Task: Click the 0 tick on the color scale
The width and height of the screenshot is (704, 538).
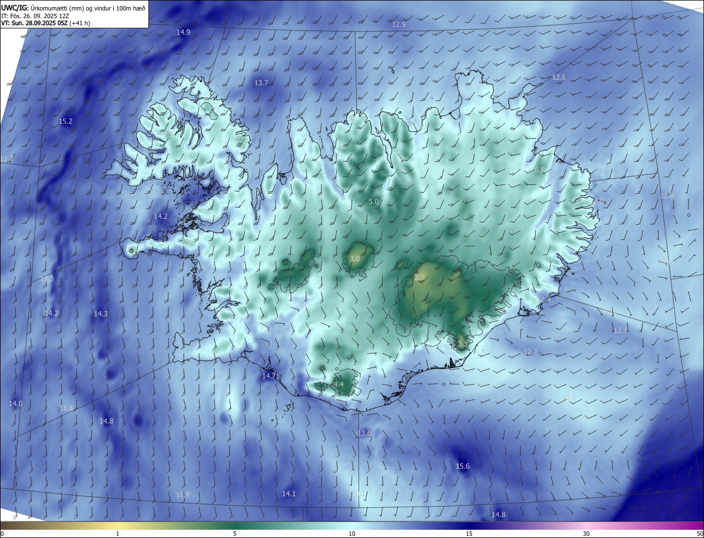Action: (x=2, y=534)
